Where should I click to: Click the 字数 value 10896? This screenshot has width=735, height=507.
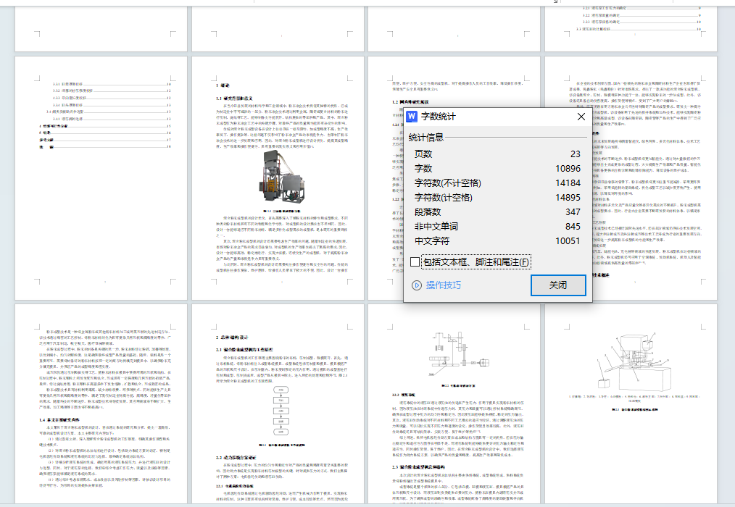(568, 168)
